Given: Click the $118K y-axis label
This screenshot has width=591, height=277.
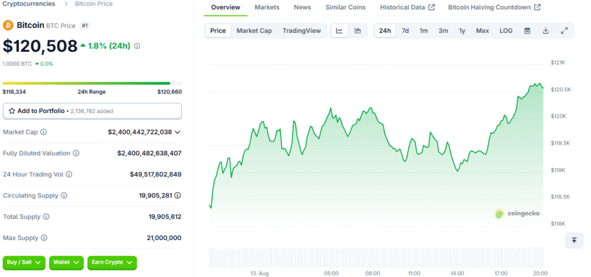Looking at the screenshot, I should (558, 224).
